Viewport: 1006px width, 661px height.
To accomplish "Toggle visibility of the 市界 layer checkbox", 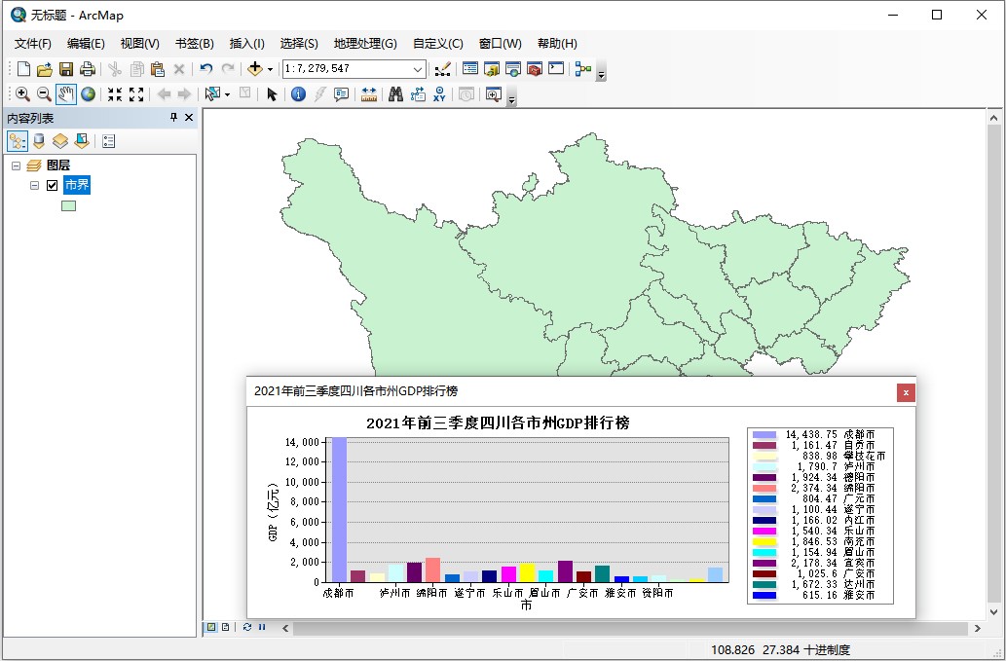I will point(50,185).
